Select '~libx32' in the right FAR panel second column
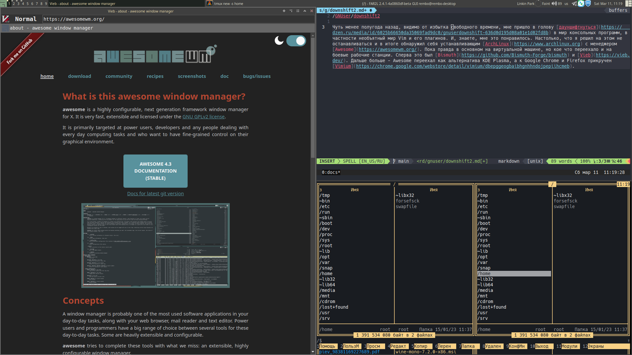Screen dimensions: 632x355 (563, 196)
